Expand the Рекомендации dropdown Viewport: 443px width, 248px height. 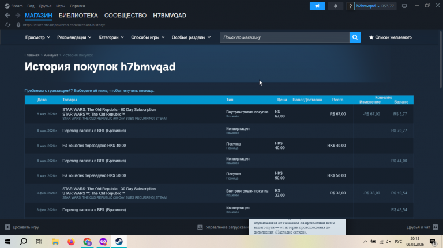tap(74, 37)
